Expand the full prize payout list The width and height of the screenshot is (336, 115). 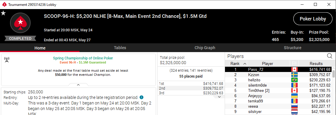click(x=219, y=97)
